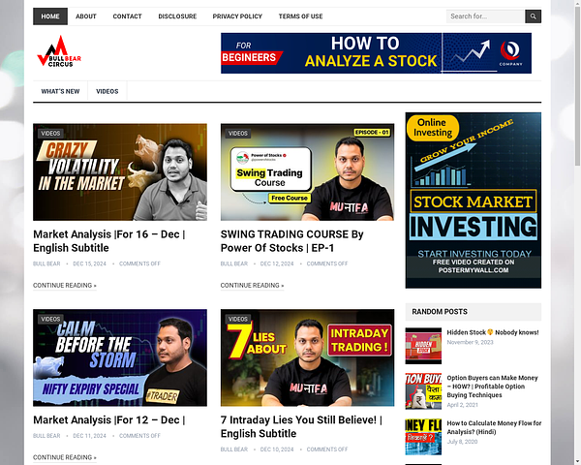Go to the Contact page
581x465 pixels.
point(127,16)
